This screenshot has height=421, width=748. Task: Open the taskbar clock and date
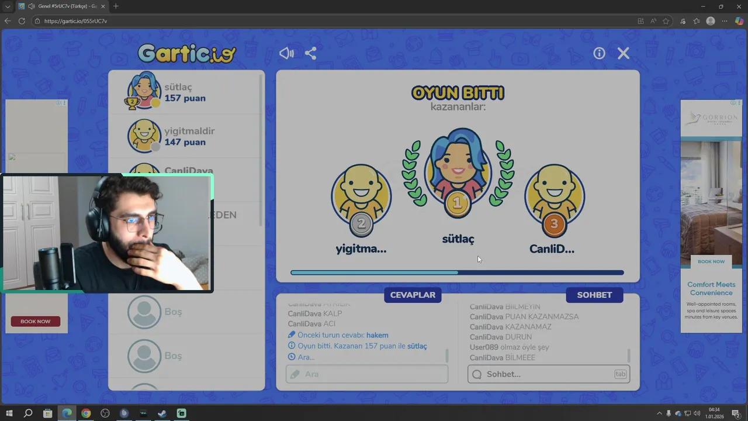click(x=715, y=413)
